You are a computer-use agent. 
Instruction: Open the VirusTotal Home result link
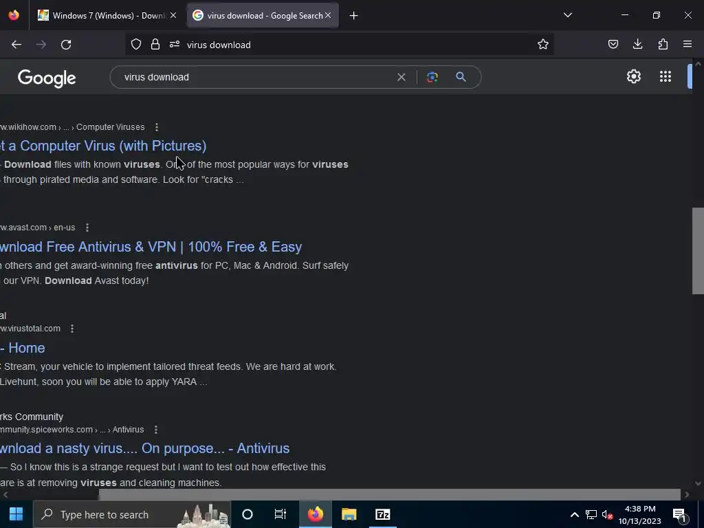(23, 348)
